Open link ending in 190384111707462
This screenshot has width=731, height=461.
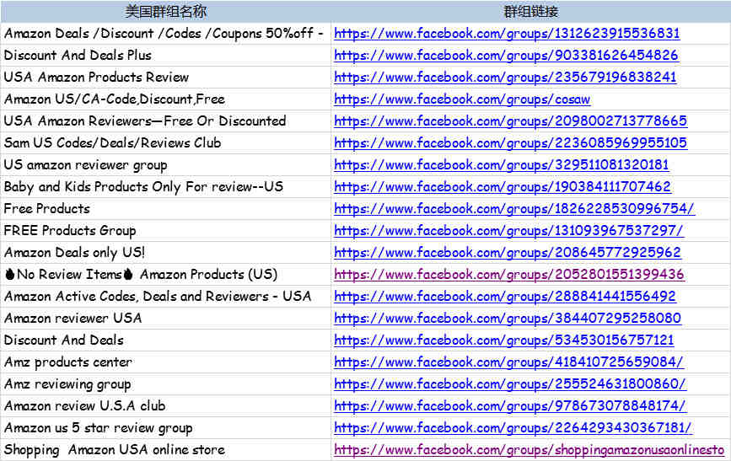tap(503, 187)
